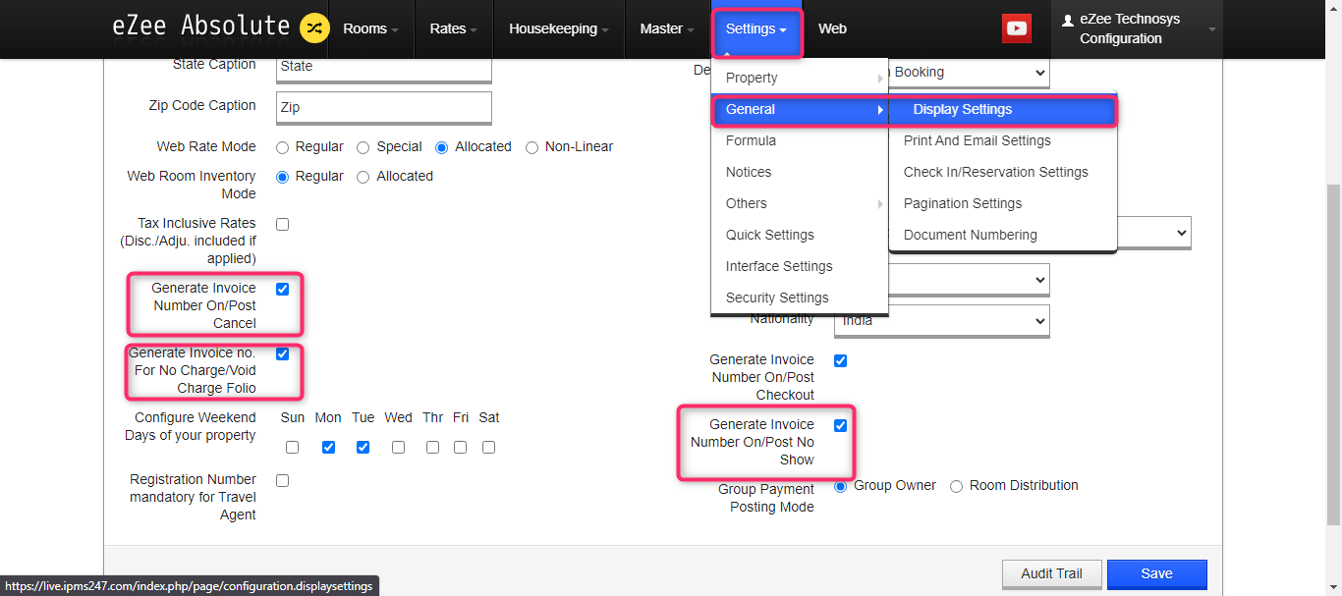Screen dimensions: 1342x596
Task: Check Friday as weekend day
Action: tap(461, 447)
